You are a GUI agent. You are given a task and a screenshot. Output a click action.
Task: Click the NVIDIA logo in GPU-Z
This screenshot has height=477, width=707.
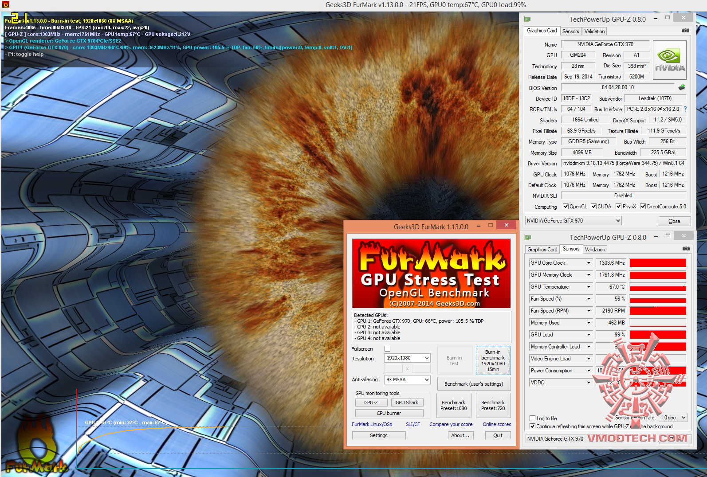[670, 60]
